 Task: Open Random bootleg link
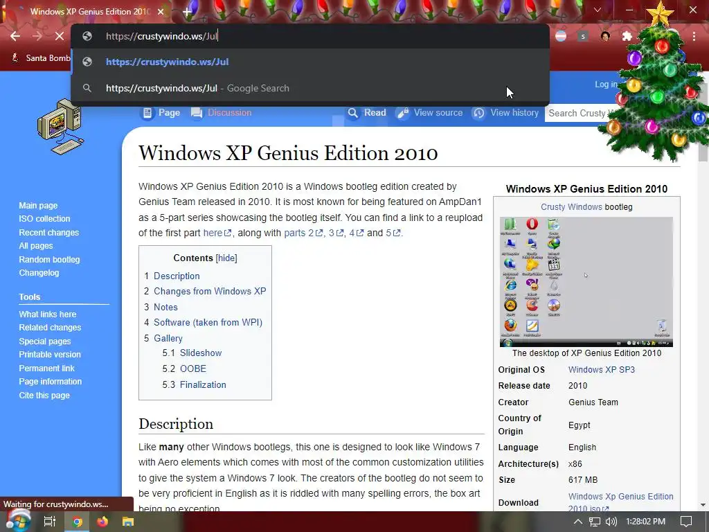pyautogui.click(x=49, y=260)
